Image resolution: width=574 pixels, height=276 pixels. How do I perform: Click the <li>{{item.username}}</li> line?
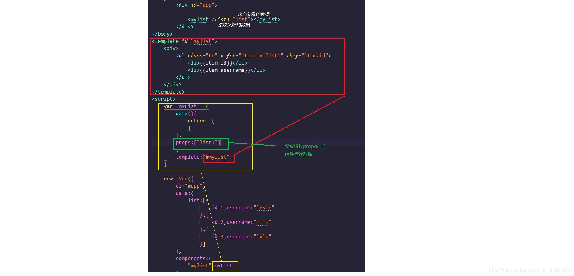point(226,70)
